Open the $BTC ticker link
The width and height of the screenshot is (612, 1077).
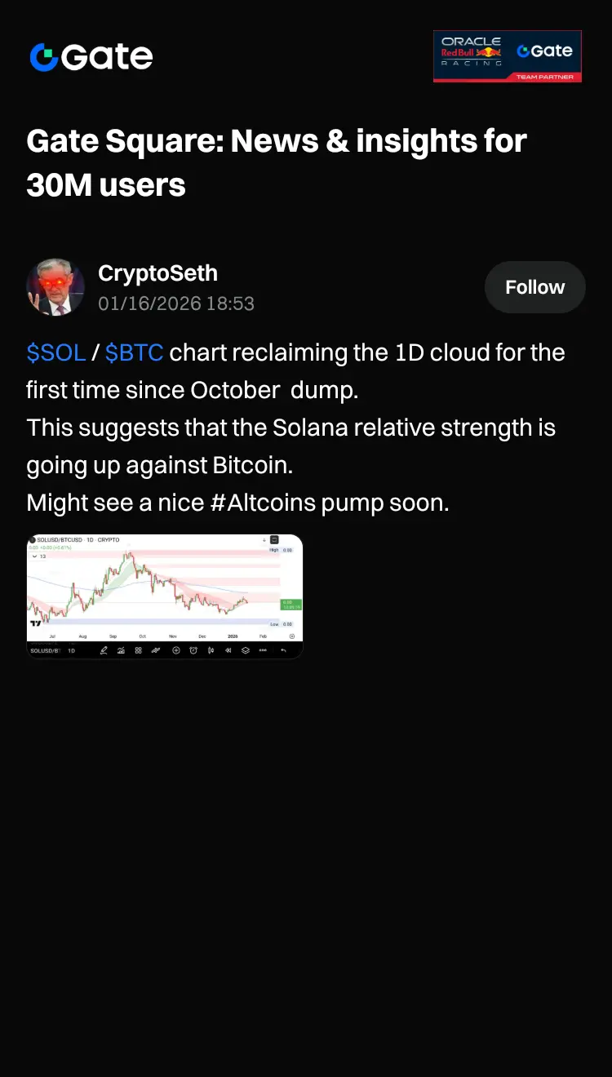point(134,352)
